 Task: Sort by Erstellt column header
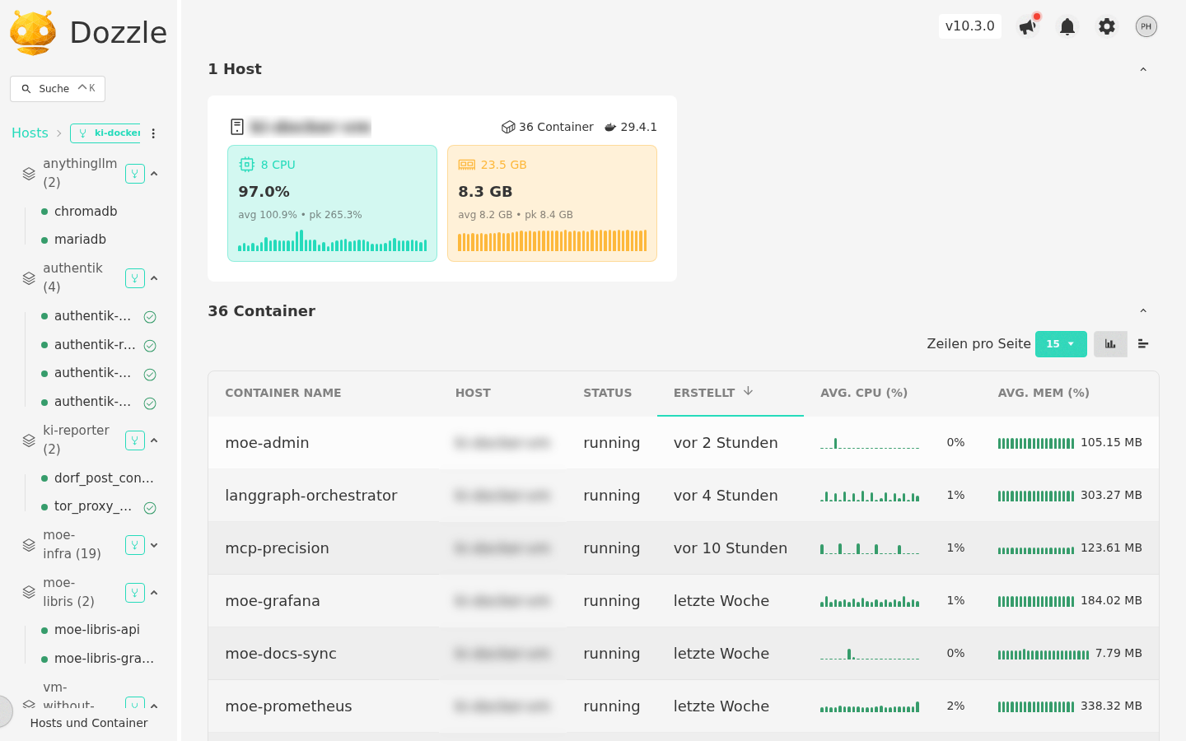(713, 393)
